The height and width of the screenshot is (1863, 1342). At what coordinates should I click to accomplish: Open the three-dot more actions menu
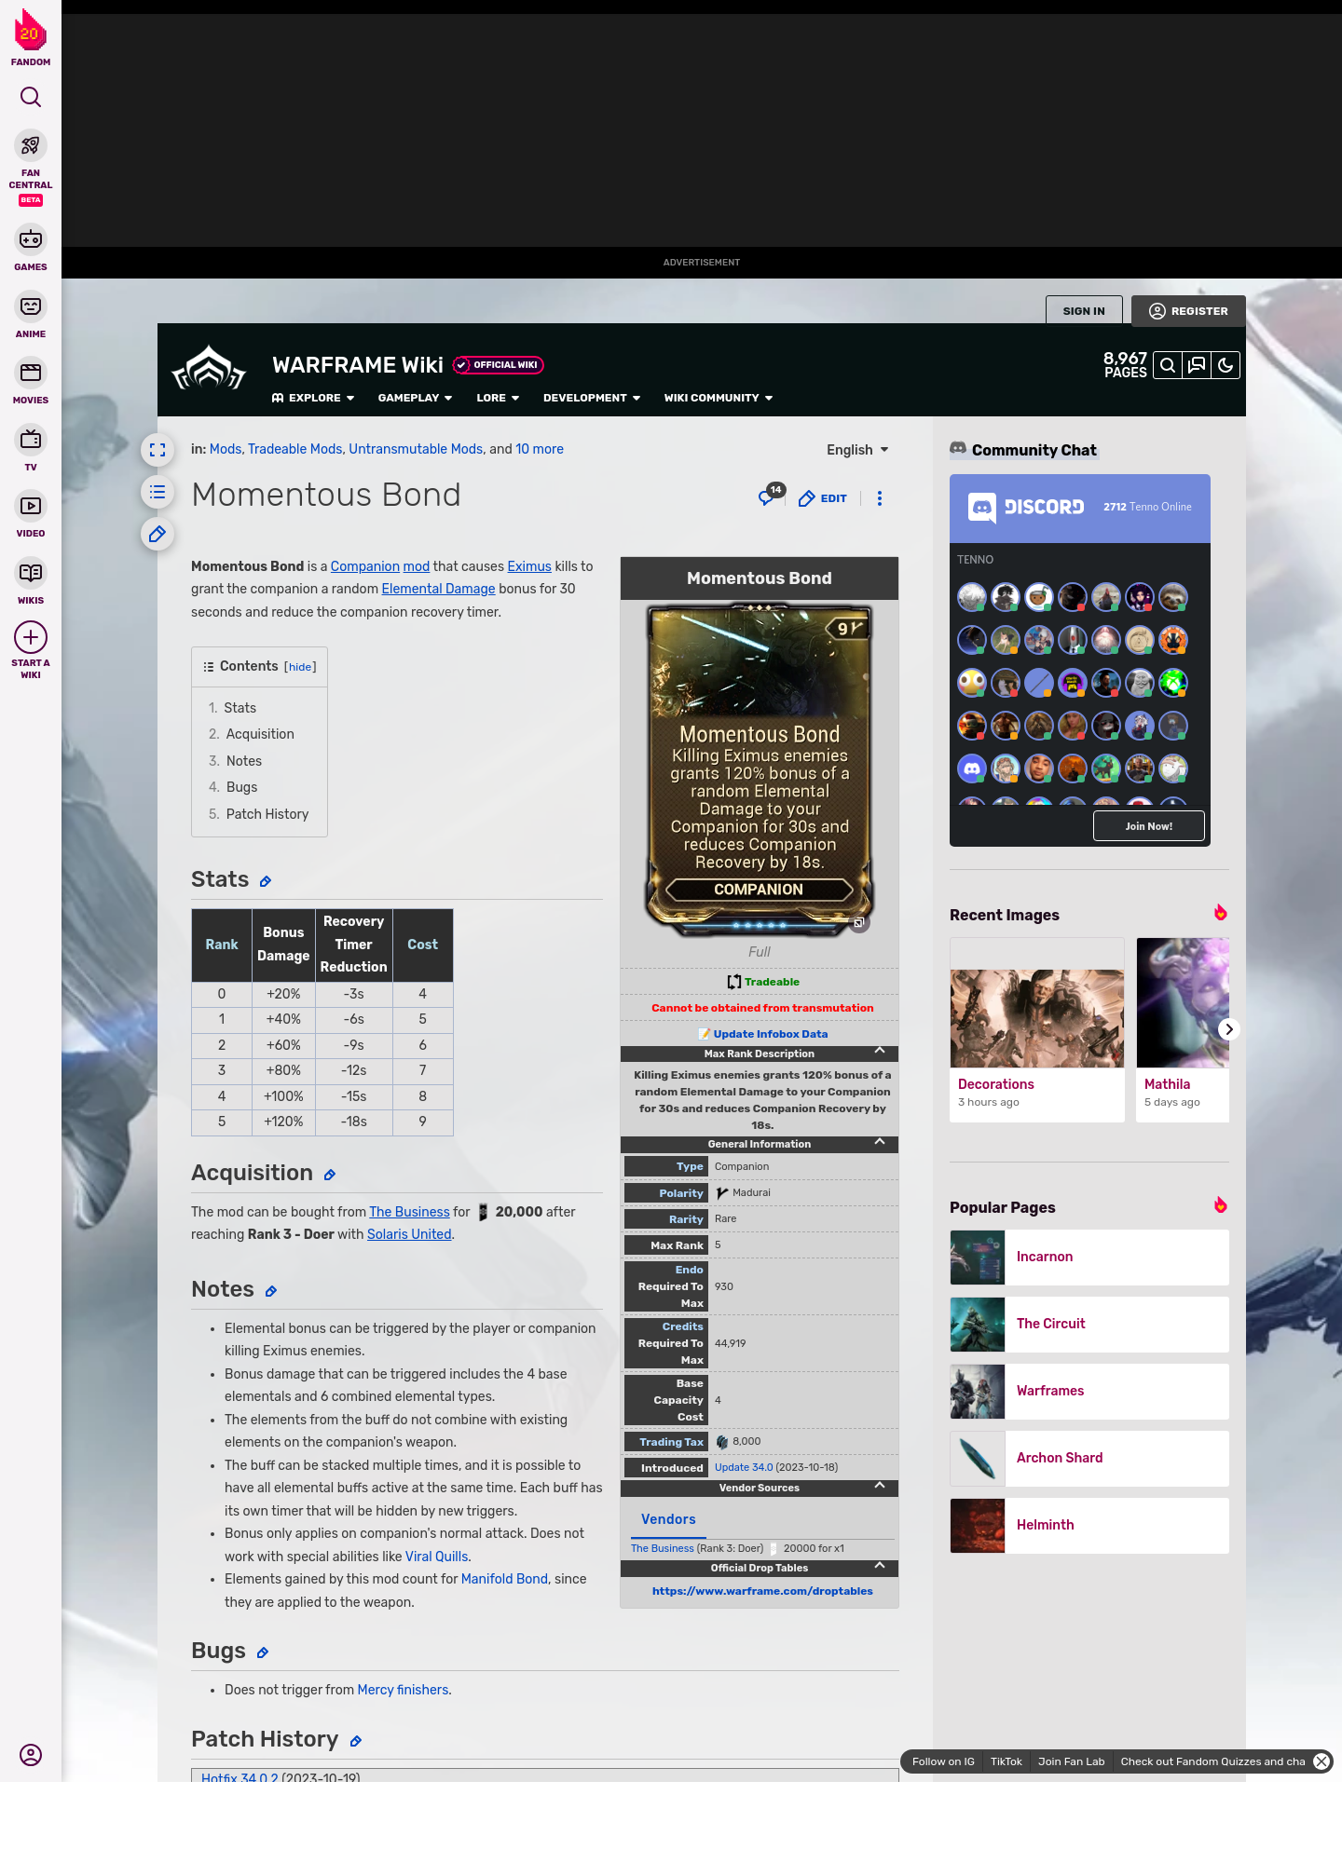click(880, 498)
